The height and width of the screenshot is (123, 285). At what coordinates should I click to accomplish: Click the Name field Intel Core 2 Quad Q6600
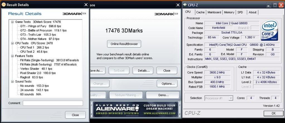[232, 23]
